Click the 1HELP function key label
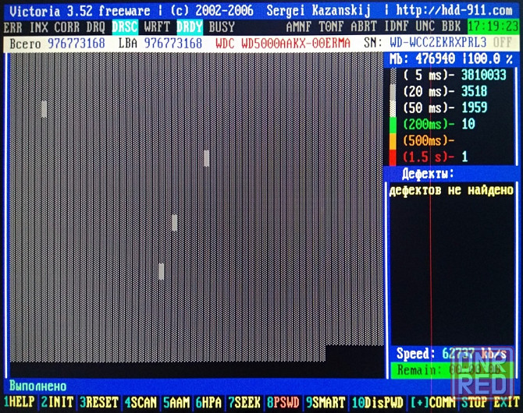The width and height of the screenshot is (523, 413). coord(19,403)
